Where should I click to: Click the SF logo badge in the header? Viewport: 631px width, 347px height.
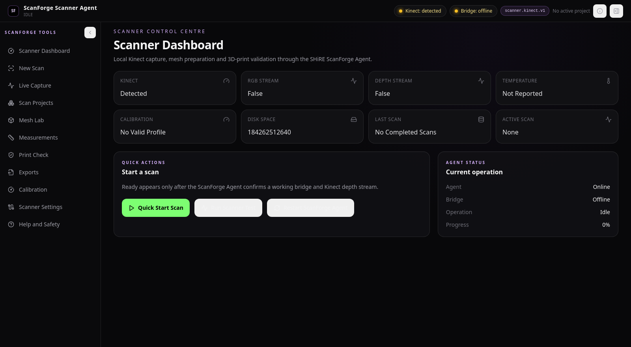13,11
